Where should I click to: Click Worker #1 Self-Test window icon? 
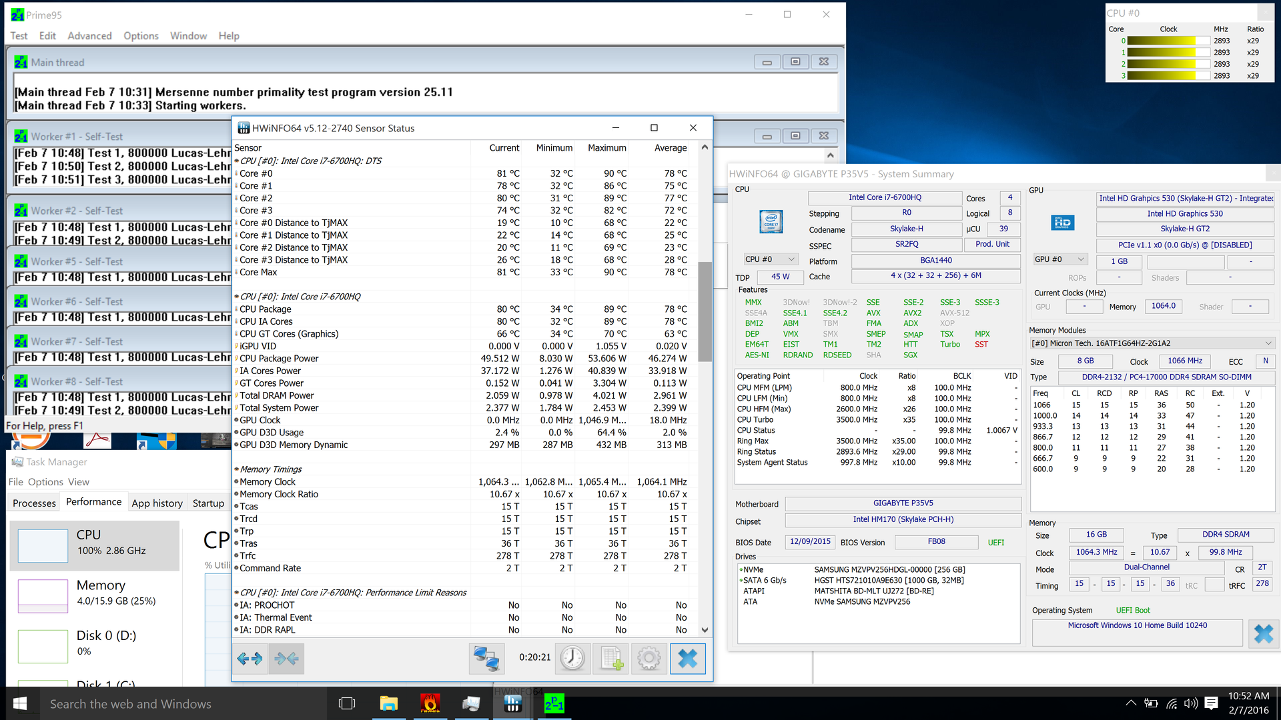(x=21, y=136)
